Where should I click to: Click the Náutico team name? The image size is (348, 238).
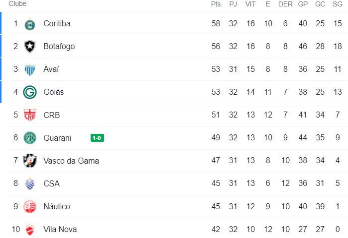click(57, 206)
